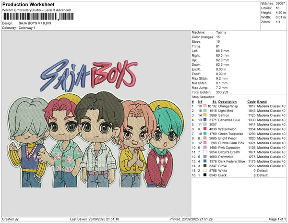Select stitch count '8755' for White
This screenshot has height=223, width=288.
click(213, 171)
